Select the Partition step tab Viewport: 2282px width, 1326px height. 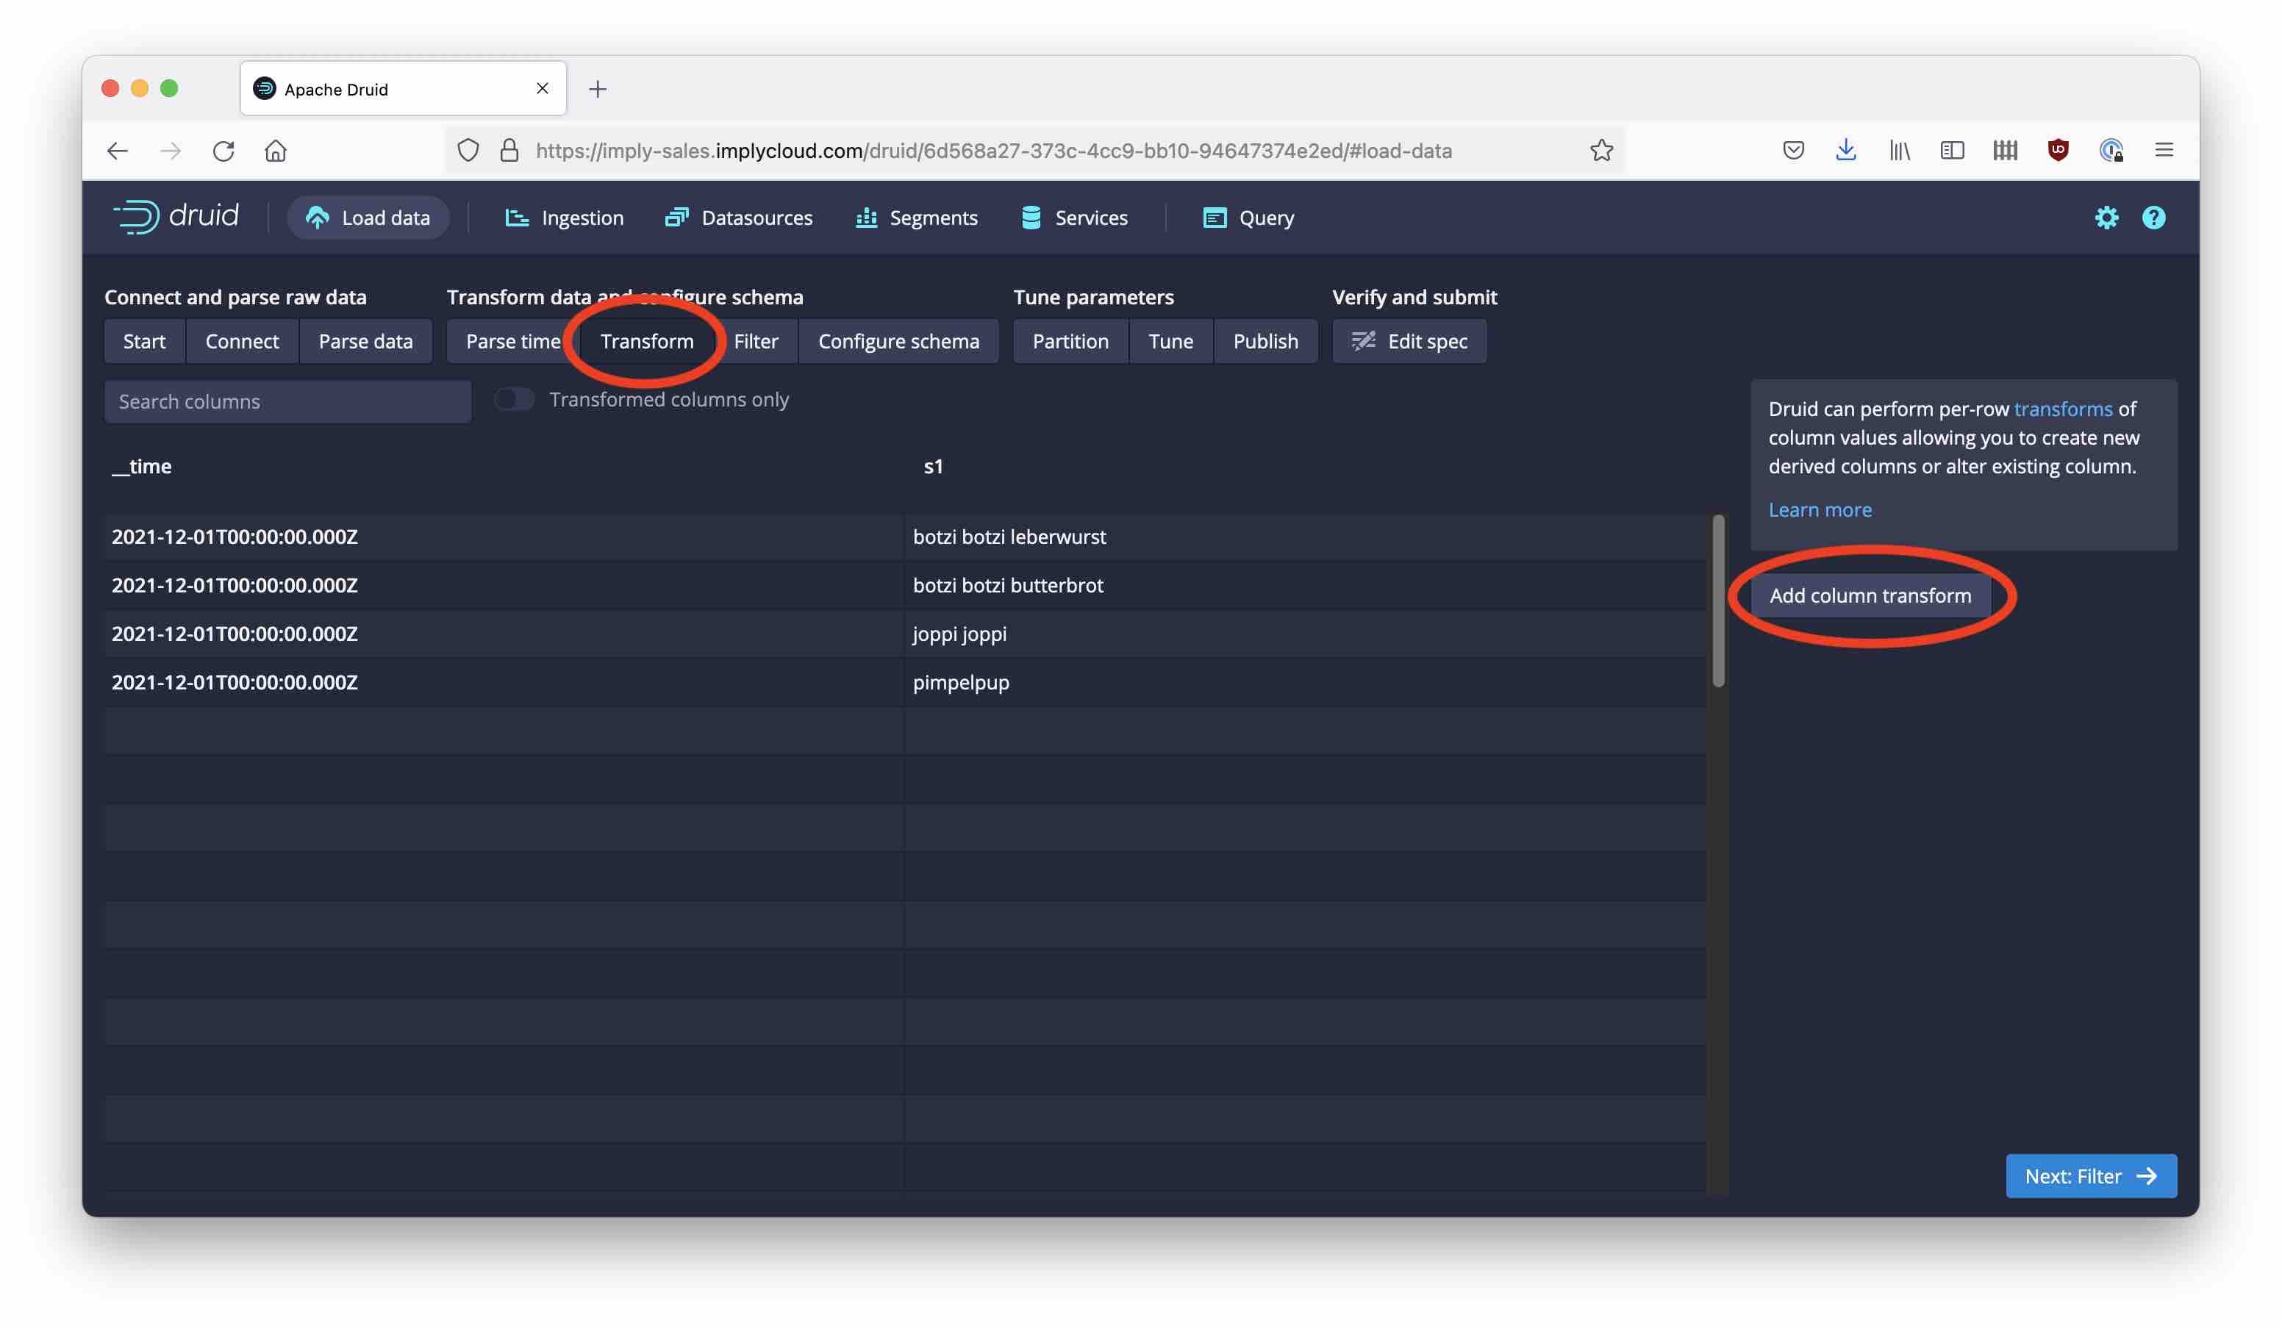click(x=1070, y=341)
